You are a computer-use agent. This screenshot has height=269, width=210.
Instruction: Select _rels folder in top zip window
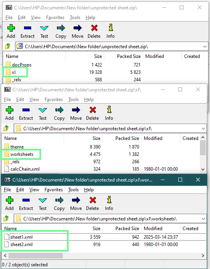click(x=13, y=80)
